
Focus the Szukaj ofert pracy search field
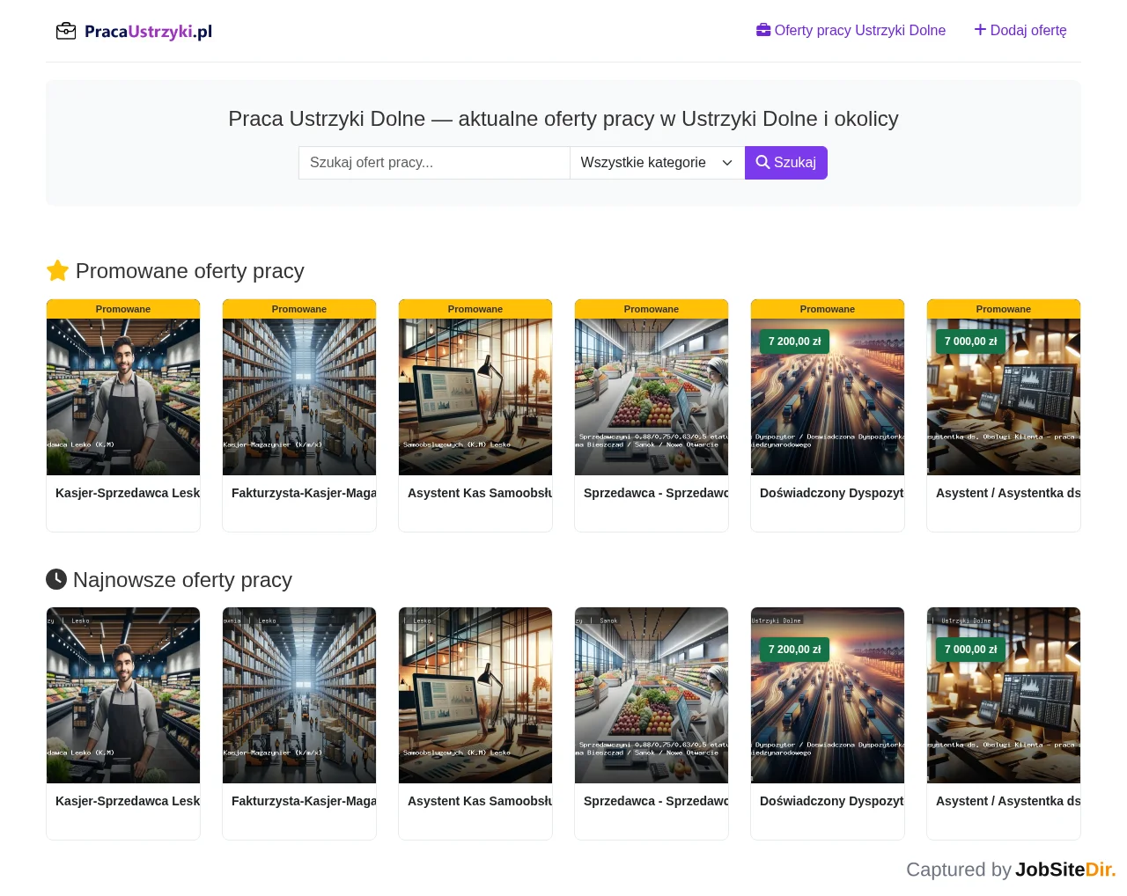point(434,163)
